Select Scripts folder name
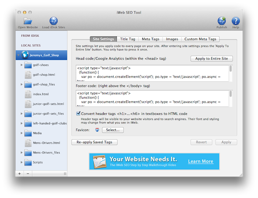Viewport: 258px width, 198px height. pos(38,162)
